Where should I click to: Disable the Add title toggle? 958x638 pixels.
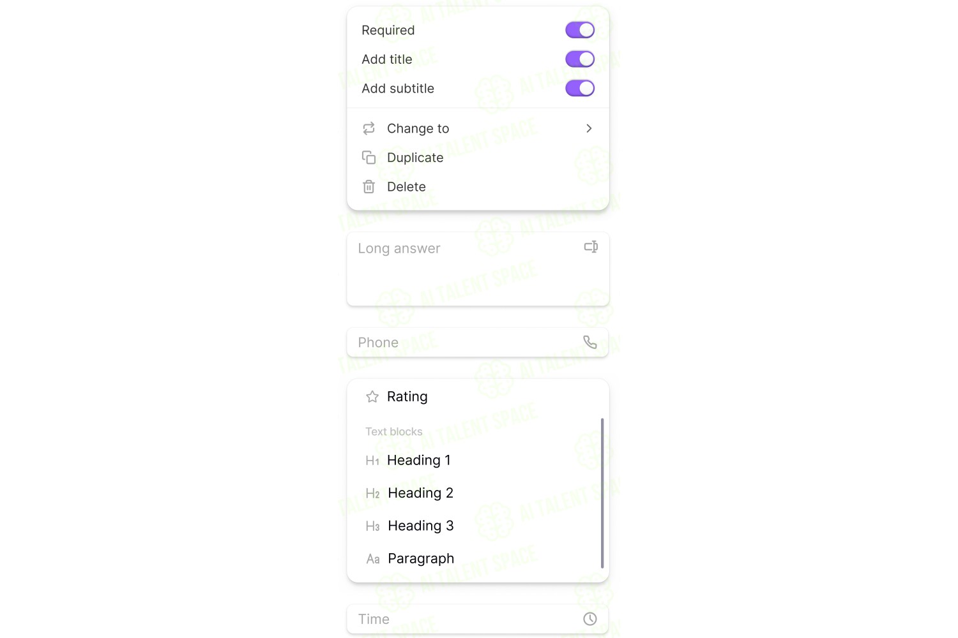coord(579,59)
